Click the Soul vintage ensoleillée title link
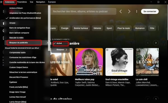The width and height of the screenshot is (168, 103). point(117,79)
